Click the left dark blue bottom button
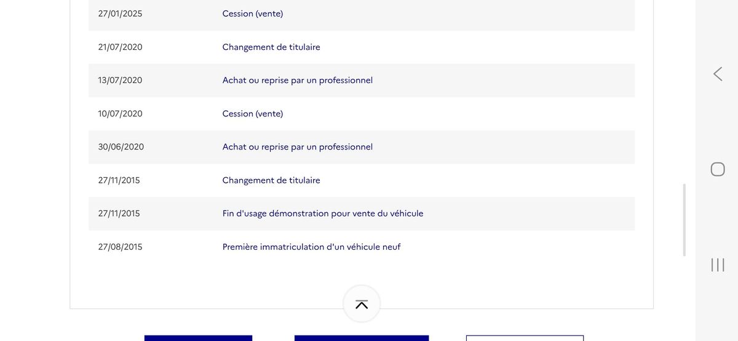738x341 pixels. click(x=198, y=338)
